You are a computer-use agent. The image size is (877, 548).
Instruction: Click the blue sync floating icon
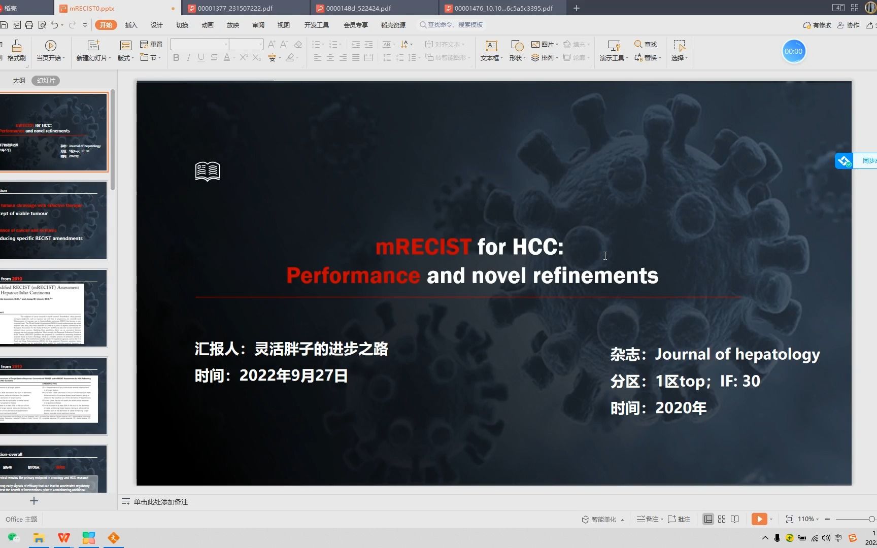coord(844,161)
